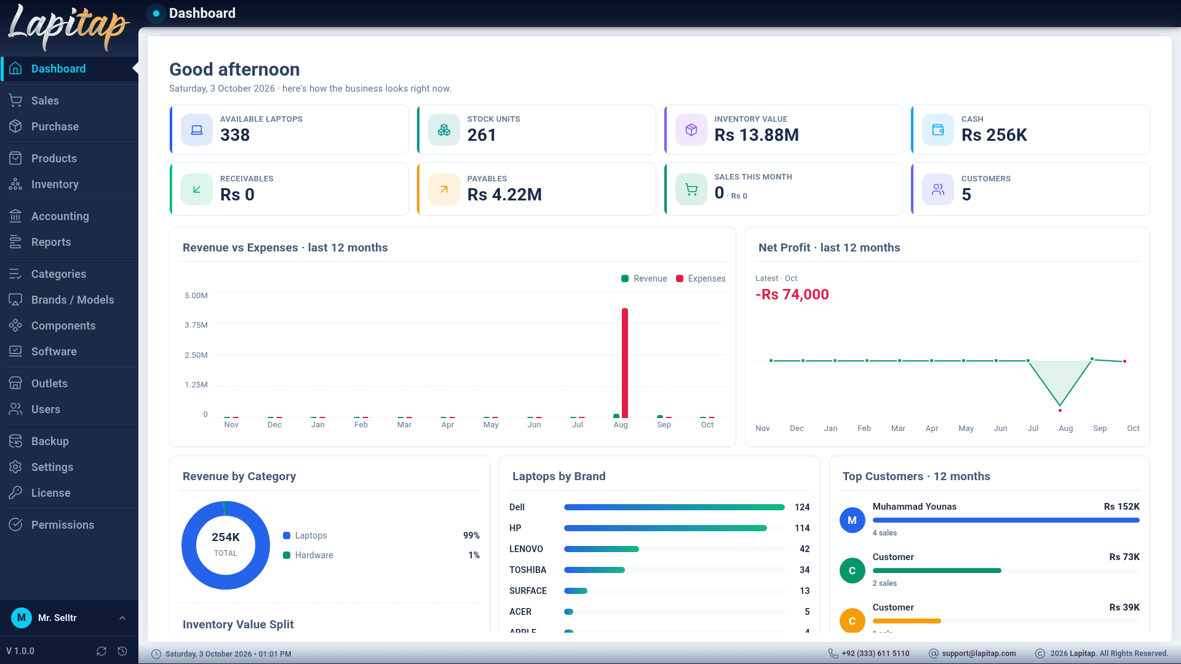Click the Settings gear icon

15,467
